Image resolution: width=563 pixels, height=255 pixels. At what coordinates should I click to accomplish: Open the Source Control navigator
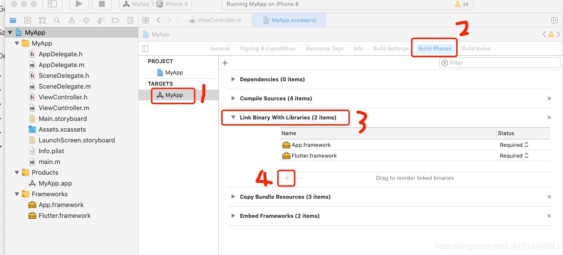(x=27, y=21)
